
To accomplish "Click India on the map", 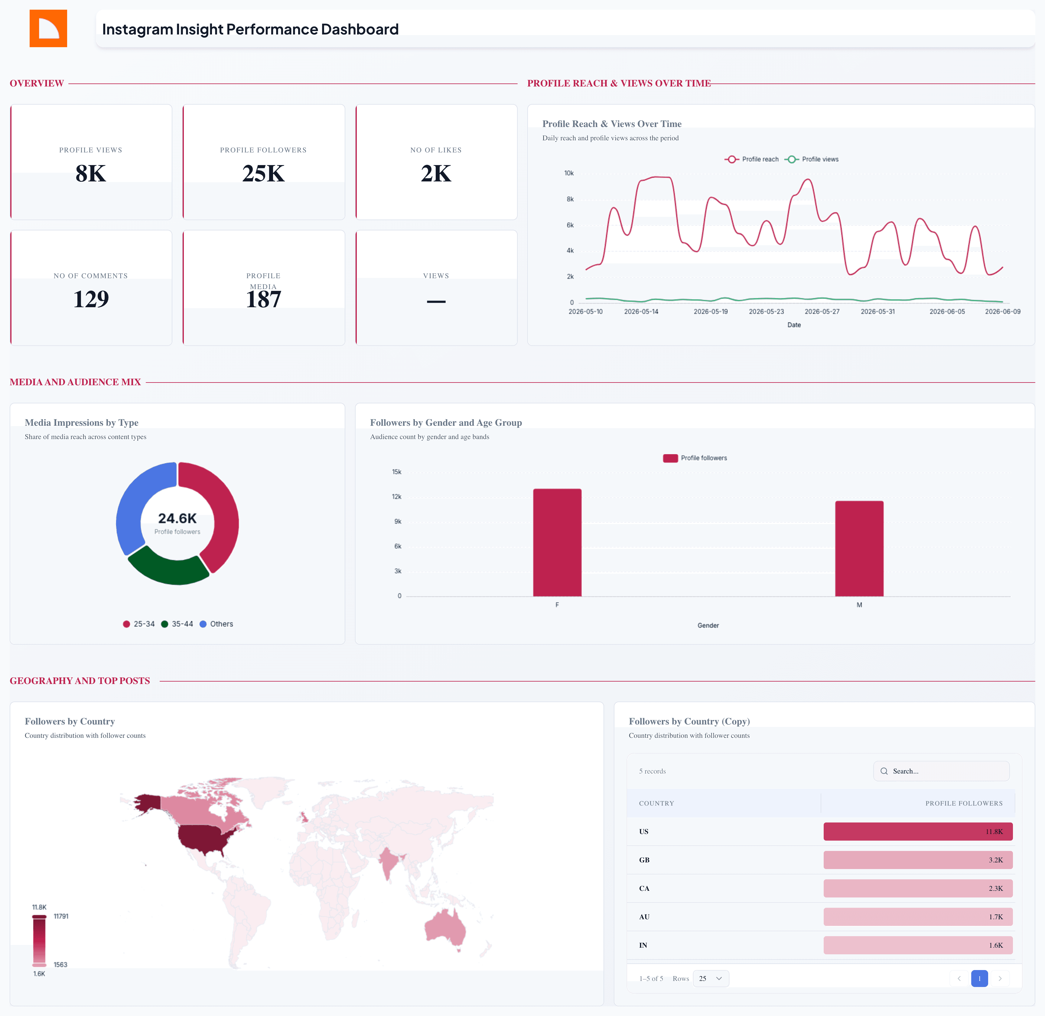I will [x=389, y=862].
